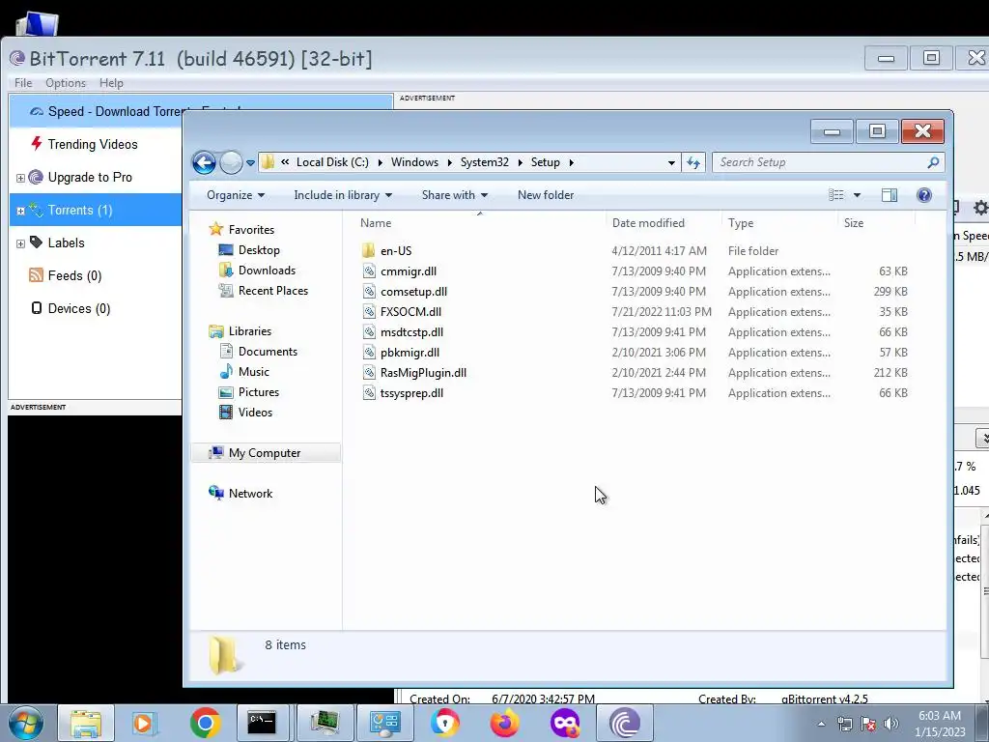Click the New folder button

pos(546,195)
